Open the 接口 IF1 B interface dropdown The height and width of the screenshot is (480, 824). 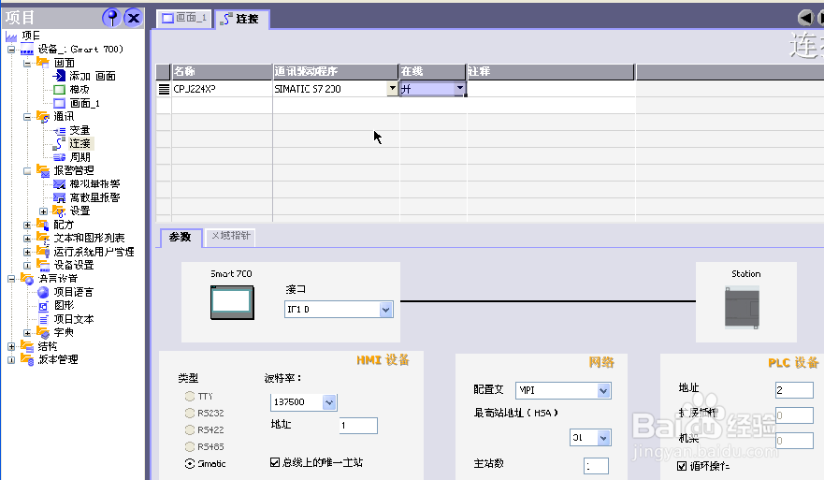point(385,309)
